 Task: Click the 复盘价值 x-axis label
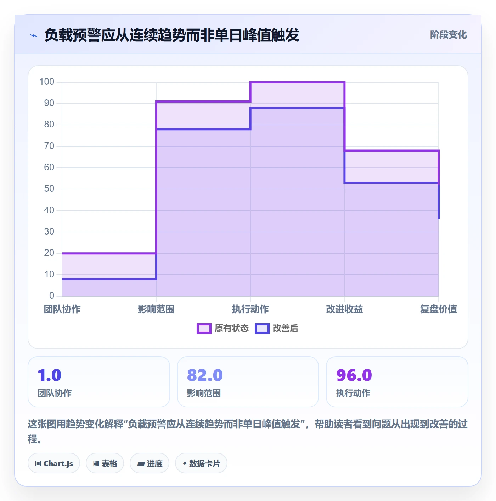(x=439, y=309)
